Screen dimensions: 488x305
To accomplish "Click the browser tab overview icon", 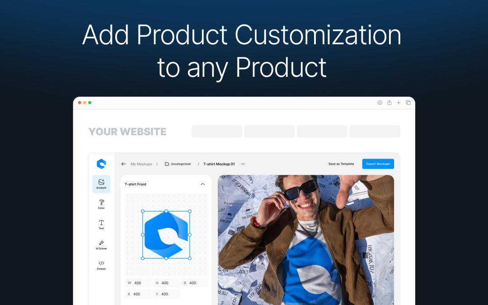I will (x=408, y=103).
